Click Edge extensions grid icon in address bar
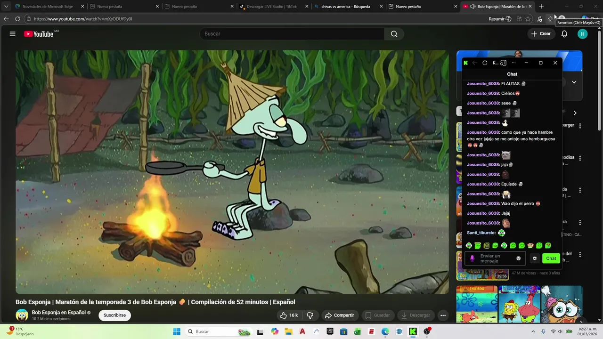Screen dimensions: 603x339 (519, 19)
